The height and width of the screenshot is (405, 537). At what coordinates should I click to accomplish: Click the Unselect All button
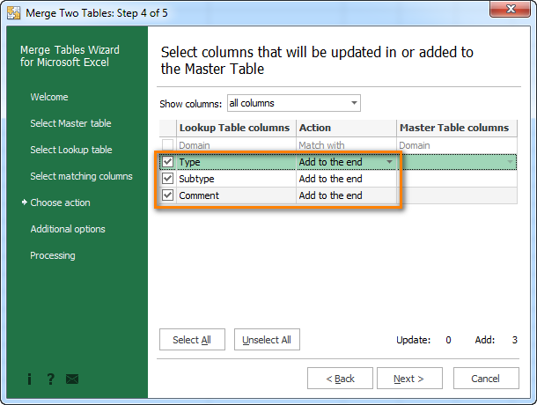(x=267, y=340)
